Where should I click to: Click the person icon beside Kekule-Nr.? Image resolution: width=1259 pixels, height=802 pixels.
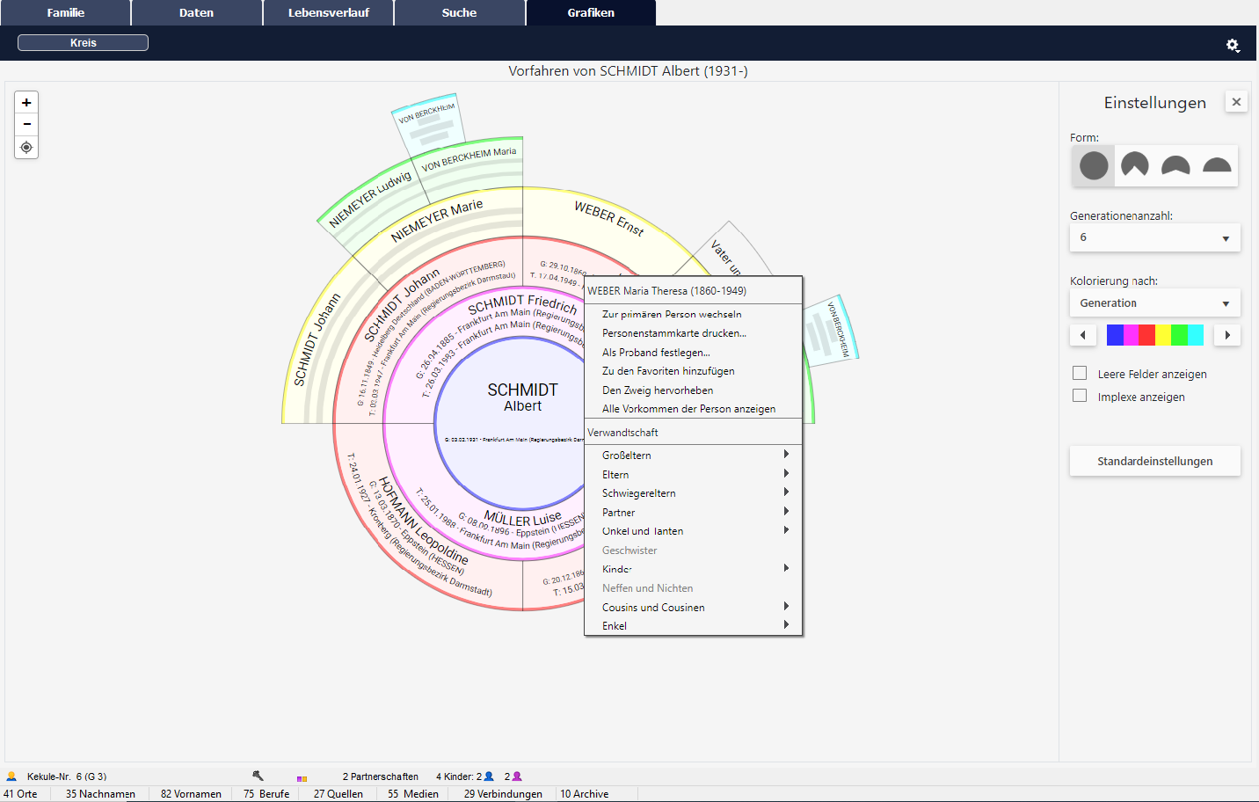click(x=11, y=776)
